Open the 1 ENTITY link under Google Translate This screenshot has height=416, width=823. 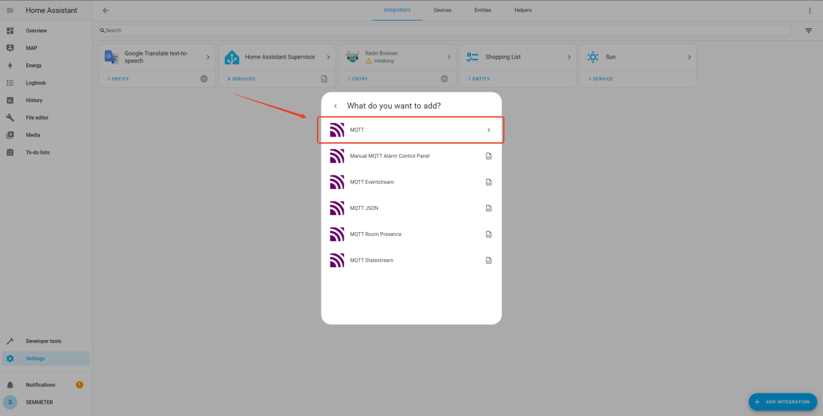pos(118,79)
